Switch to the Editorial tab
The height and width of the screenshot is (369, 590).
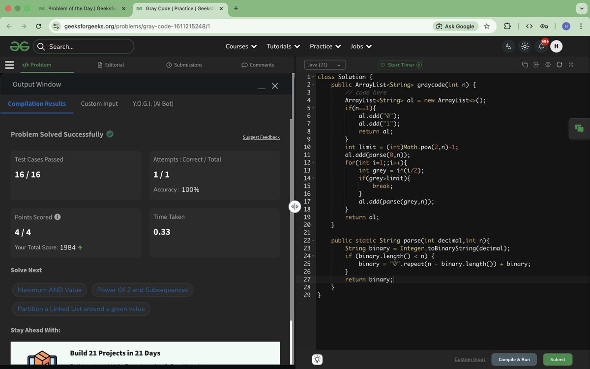click(x=111, y=65)
